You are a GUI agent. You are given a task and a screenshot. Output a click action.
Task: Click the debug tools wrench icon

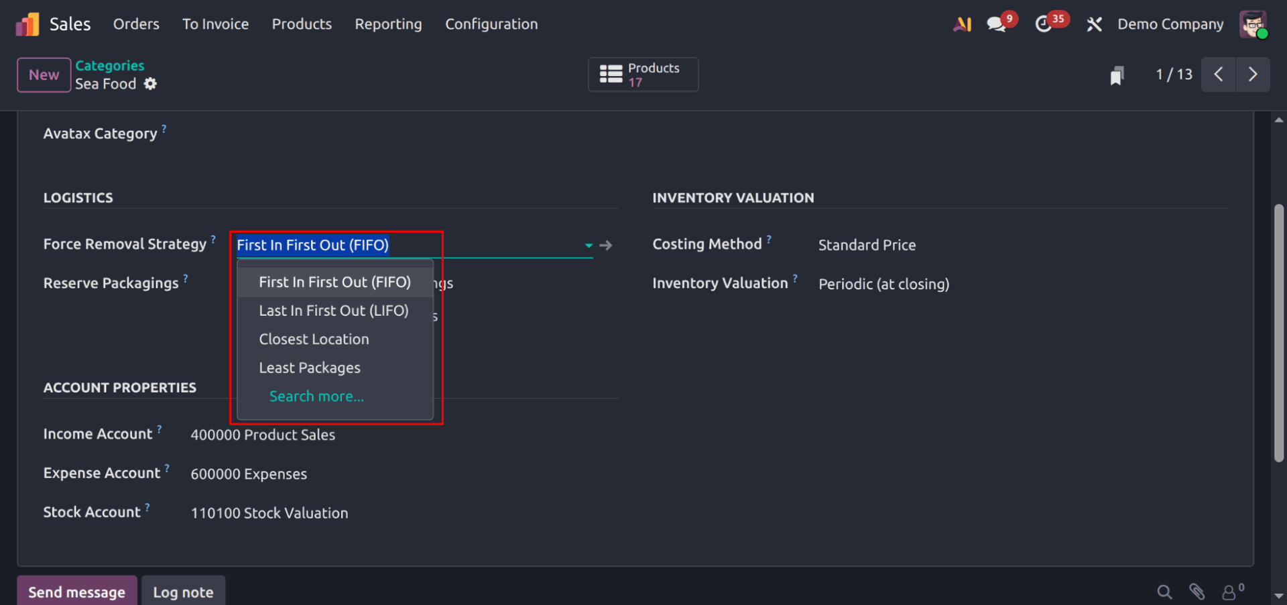(x=1094, y=24)
